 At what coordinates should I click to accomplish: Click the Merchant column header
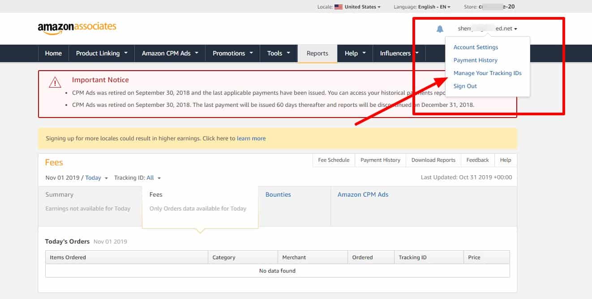[313, 257]
